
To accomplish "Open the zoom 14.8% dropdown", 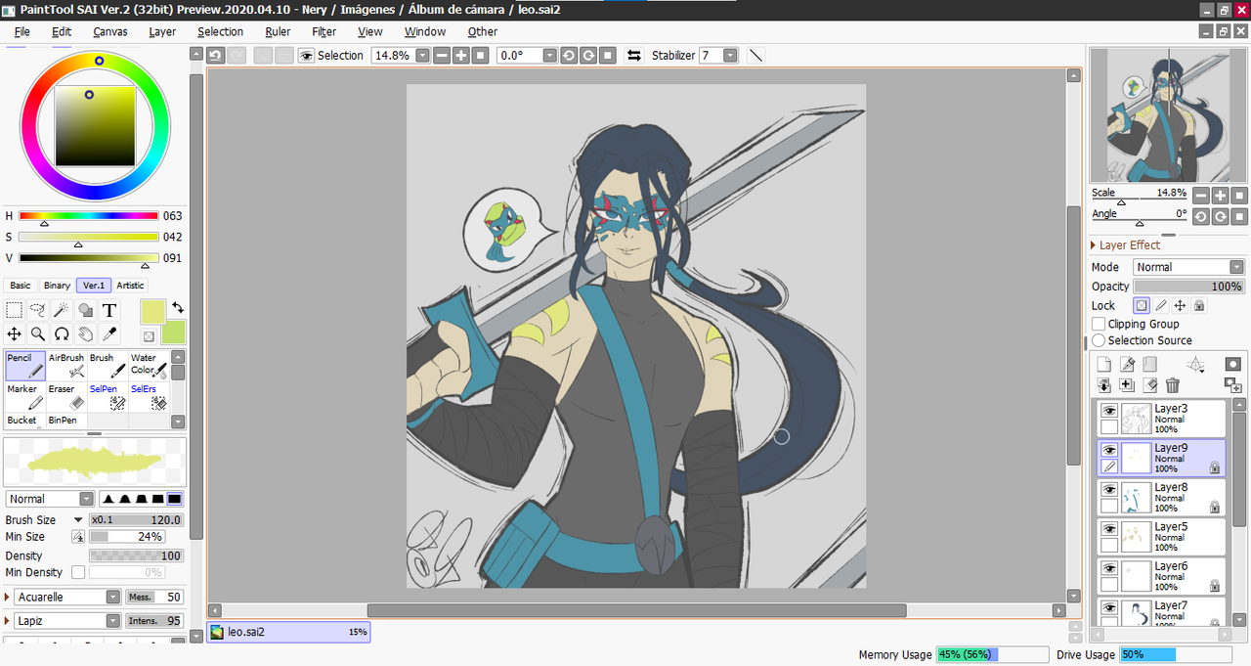I will pyautogui.click(x=422, y=56).
